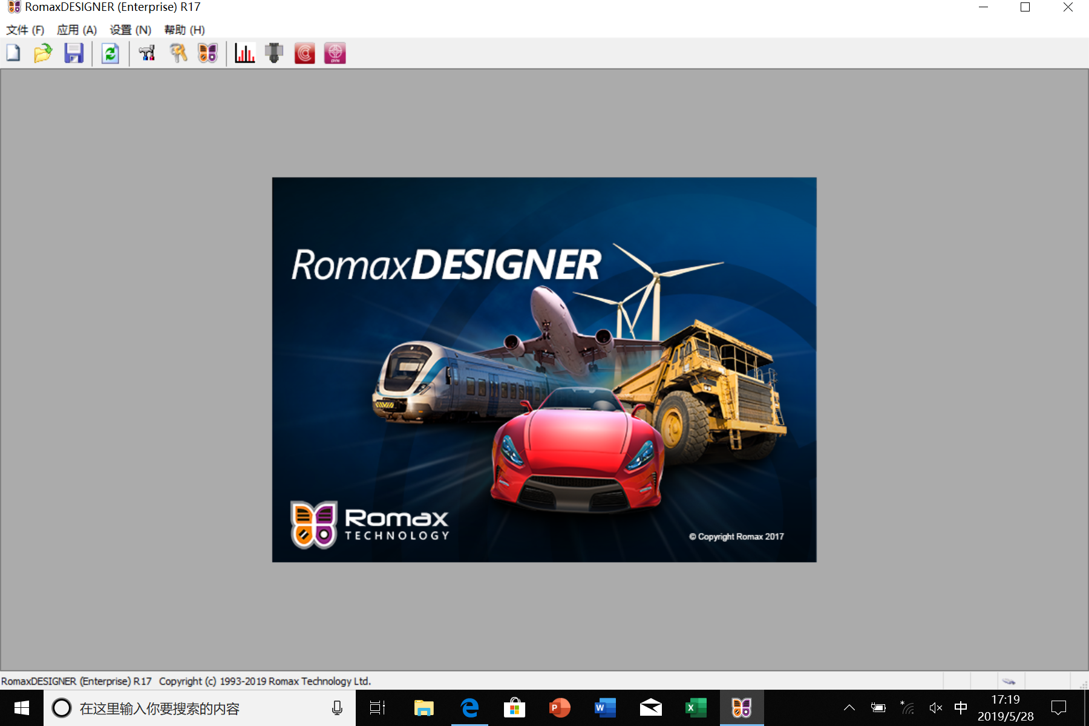Click the RomaxDESIGNER taskbar button
The height and width of the screenshot is (726, 1089).
coord(742,708)
